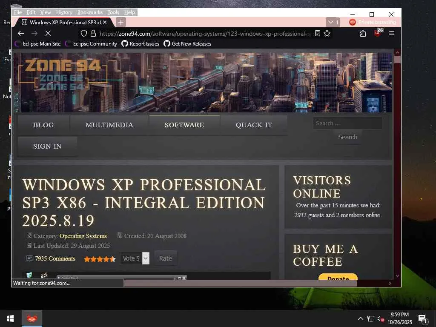
Task: Open the 7935 Comments link
Action: coord(55,258)
